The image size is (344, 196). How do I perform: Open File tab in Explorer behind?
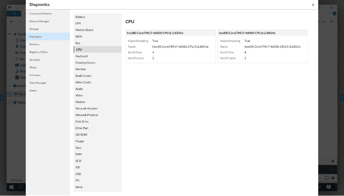(x=14, y=14)
